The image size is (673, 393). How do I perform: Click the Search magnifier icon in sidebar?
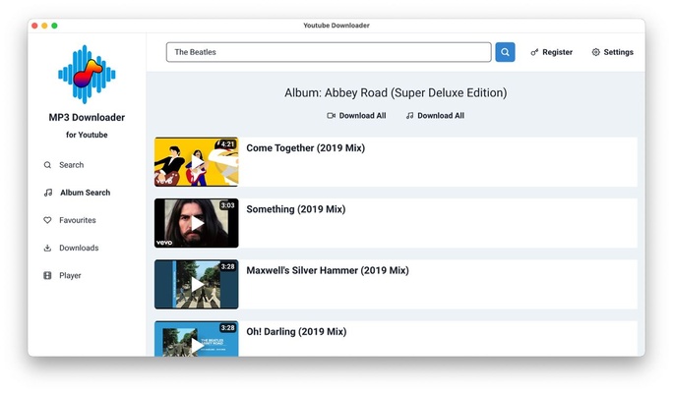coord(47,165)
